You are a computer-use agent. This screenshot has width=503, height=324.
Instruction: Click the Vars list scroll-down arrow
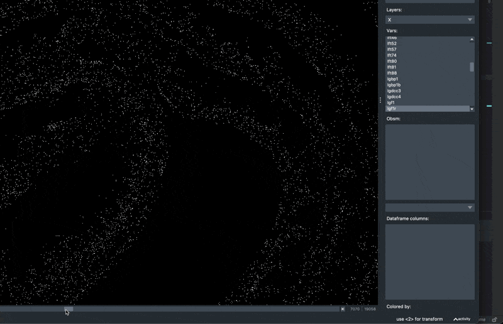(x=472, y=109)
